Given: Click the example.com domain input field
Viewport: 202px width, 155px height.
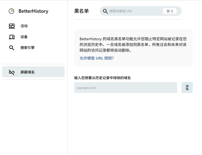Looking at the screenshot, I should [x=125, y=88].
